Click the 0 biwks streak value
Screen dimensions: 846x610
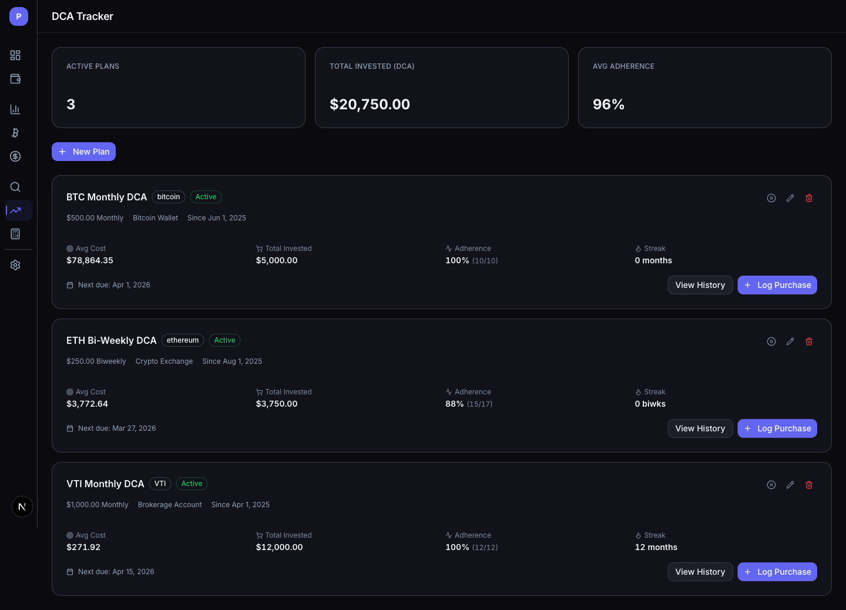[650, 404]
